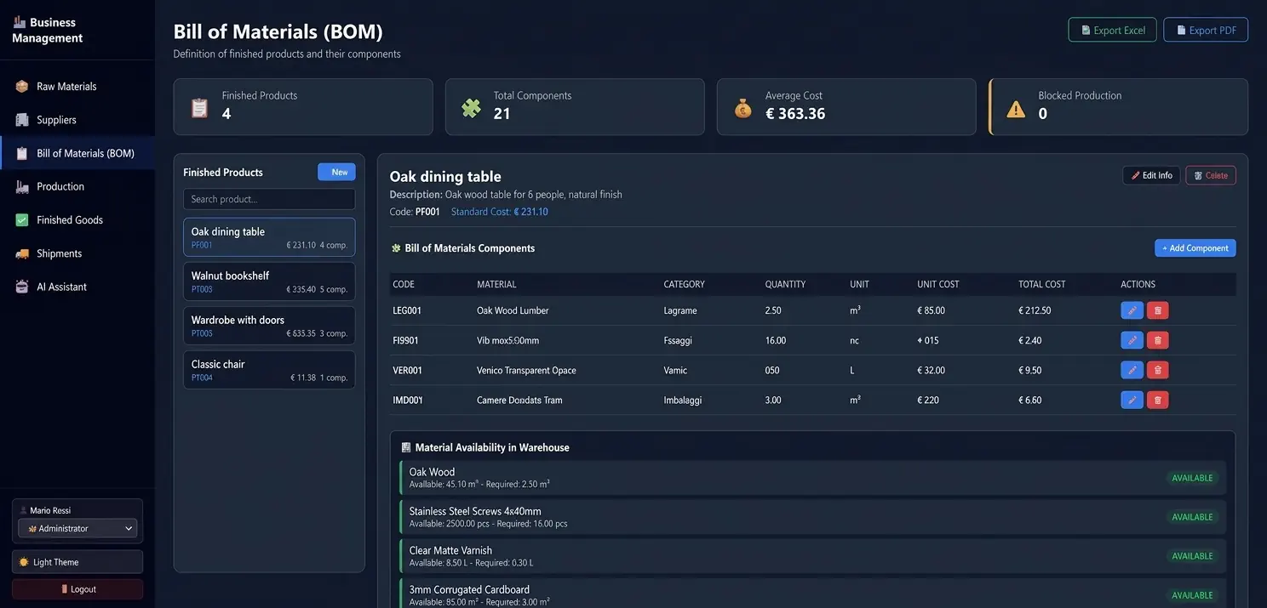
Task: Open the Administrator role dropdown
Action: coord(77,528)
